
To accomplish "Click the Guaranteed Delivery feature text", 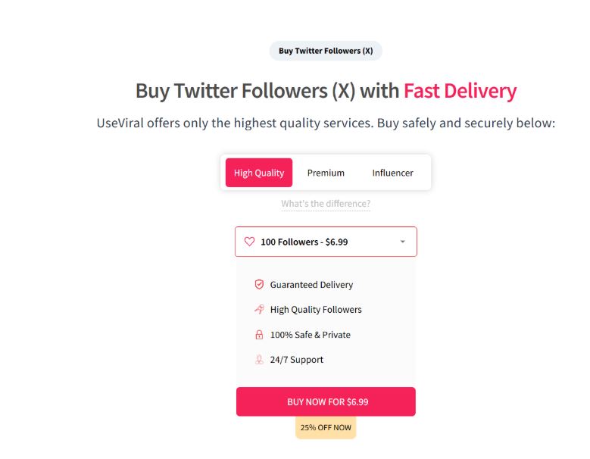I will [x=311, y=285].
